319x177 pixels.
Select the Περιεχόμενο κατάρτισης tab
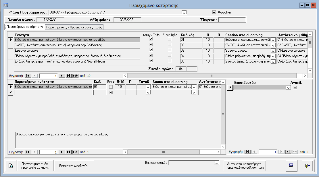24,27
